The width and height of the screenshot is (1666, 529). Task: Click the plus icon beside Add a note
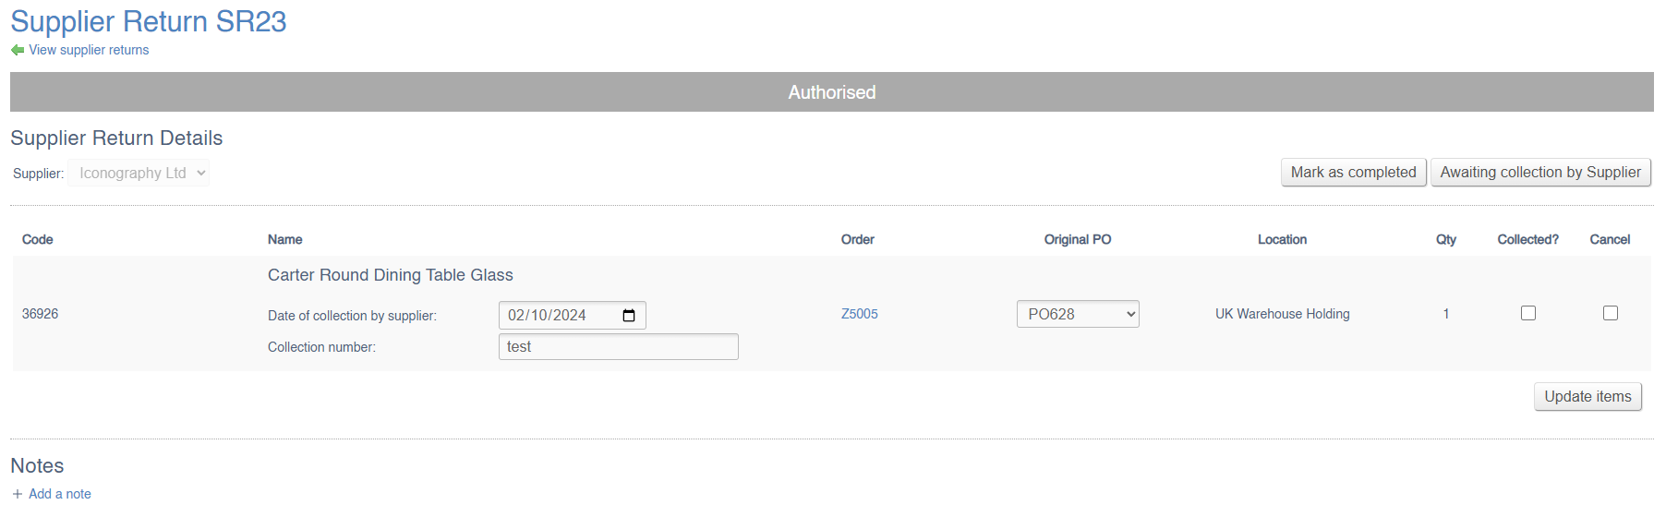tap(18, 494)
